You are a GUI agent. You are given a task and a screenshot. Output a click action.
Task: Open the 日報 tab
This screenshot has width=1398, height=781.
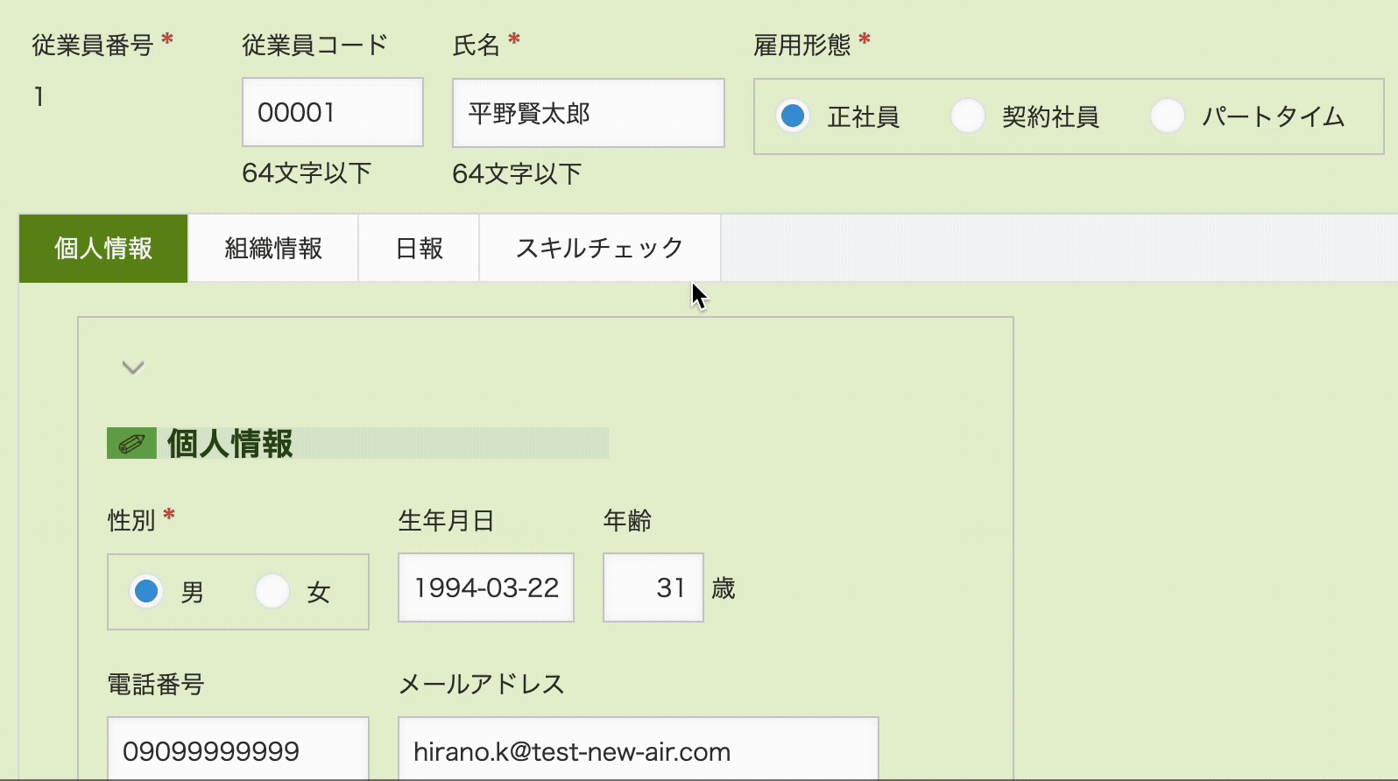coord(419,249)
